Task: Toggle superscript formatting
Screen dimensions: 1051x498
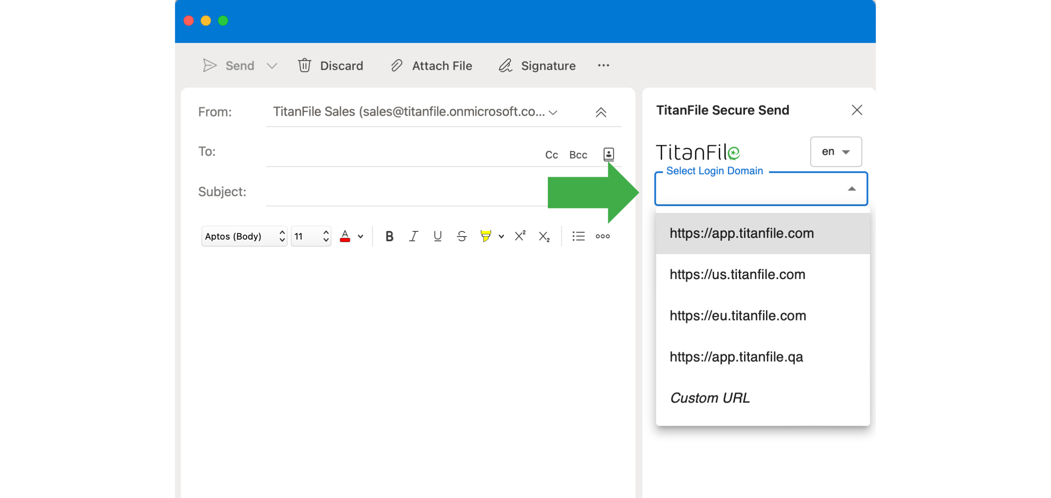Action: pos(520,236)
